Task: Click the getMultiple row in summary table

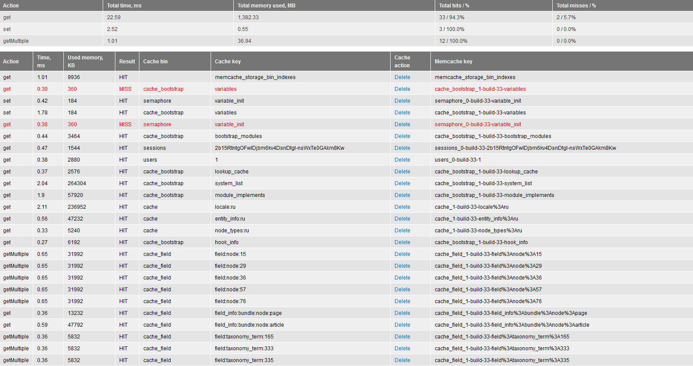Action: tap(346, 41)
